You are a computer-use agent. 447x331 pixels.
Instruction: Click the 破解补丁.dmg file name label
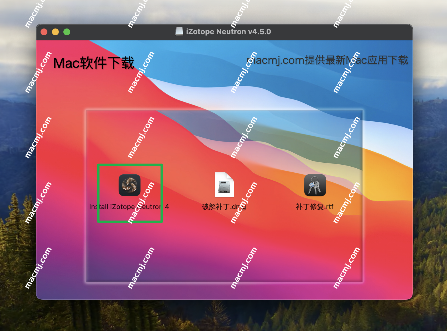(x=224, y=207)
